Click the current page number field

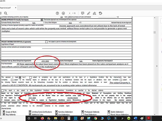click(70, 13)
